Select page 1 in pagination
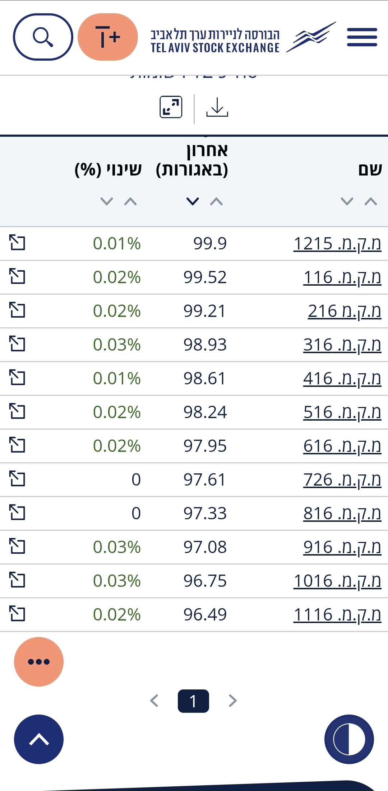 point(193,701)
